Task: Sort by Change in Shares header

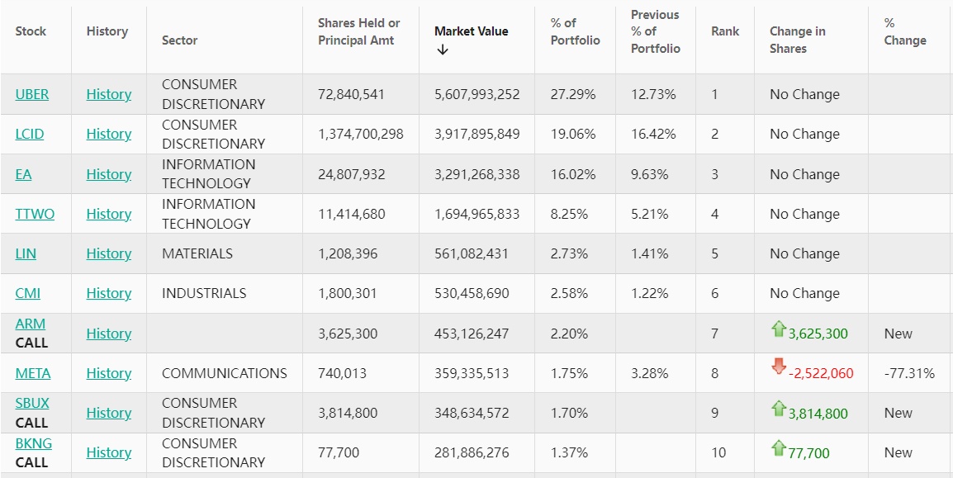Action: tap(797, 40)
